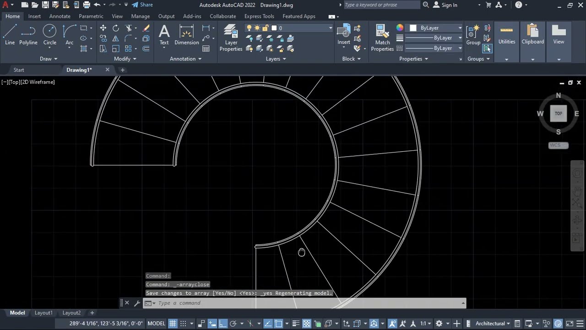Open the Utilities panel dropdown
This screenshot has height=330, width=586.
tap(506, 59)
